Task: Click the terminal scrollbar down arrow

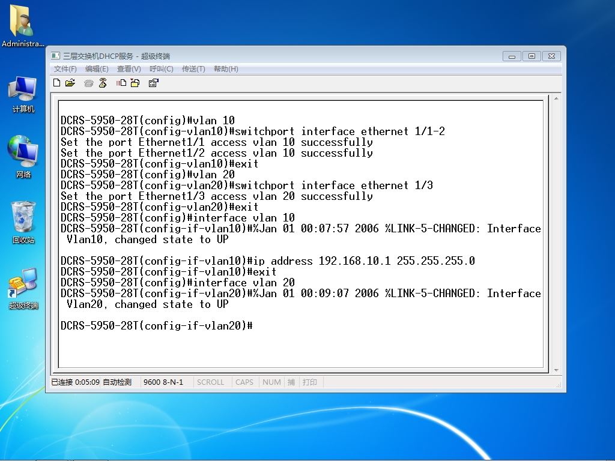Action: pyautogui.click(x=556, y=370)
